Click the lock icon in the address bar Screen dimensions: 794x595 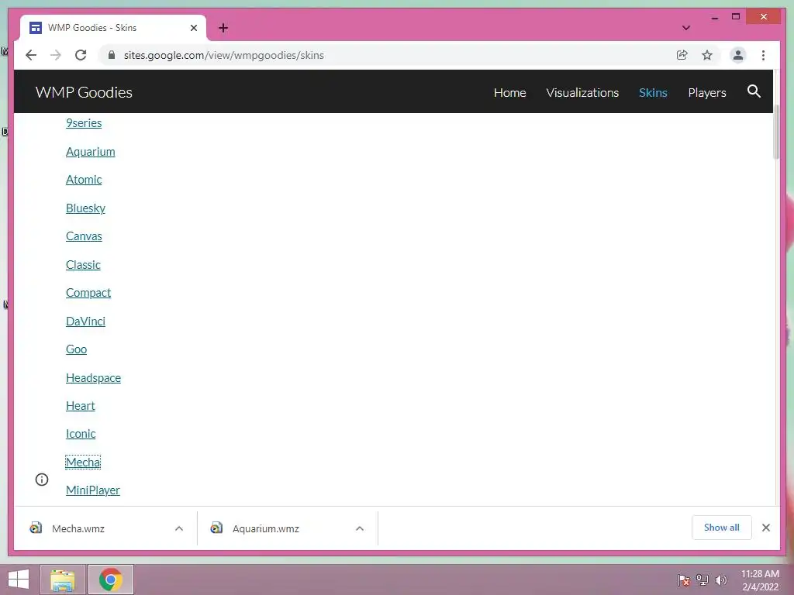(x=112, y=55)
